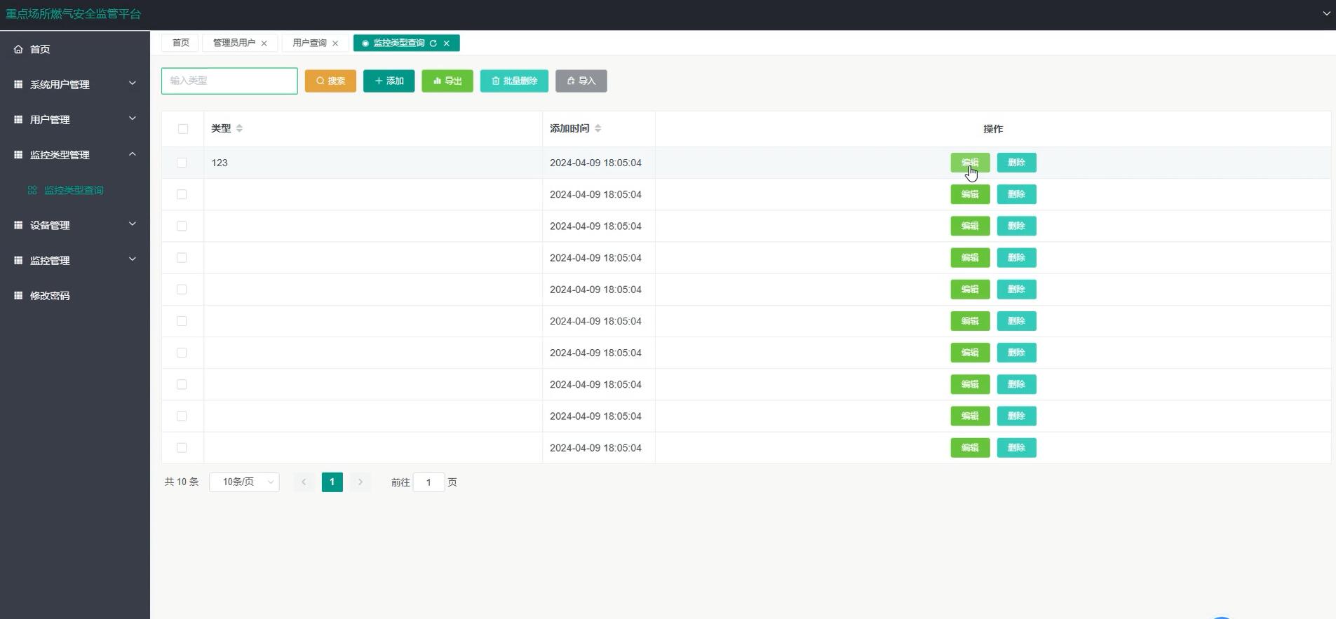The width and height of the screenshot is (1336, 619).
Task: Go to previous page with left arrow
Action: click(x=304, y=482)
